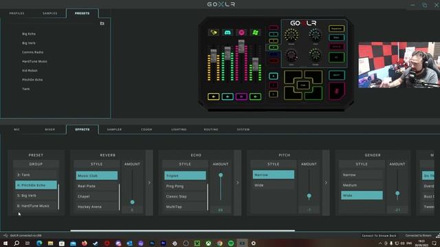The height and width of the screenshot is (247, 440).
Task: Select green effect preset button 4 on device
Action: coord(274,47)
